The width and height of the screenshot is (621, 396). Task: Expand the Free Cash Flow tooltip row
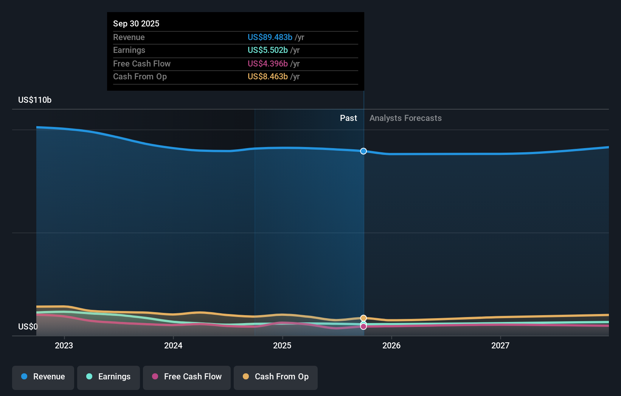coord(235,64)
